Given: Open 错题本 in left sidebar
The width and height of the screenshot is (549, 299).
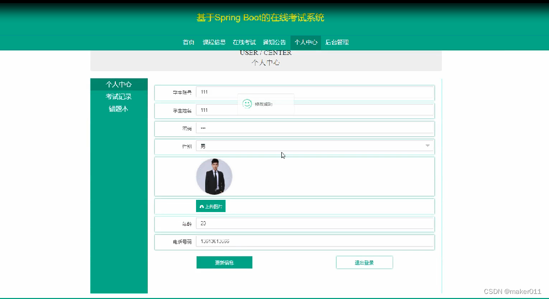Looking at the screenshot, I should tap(119, 109).
